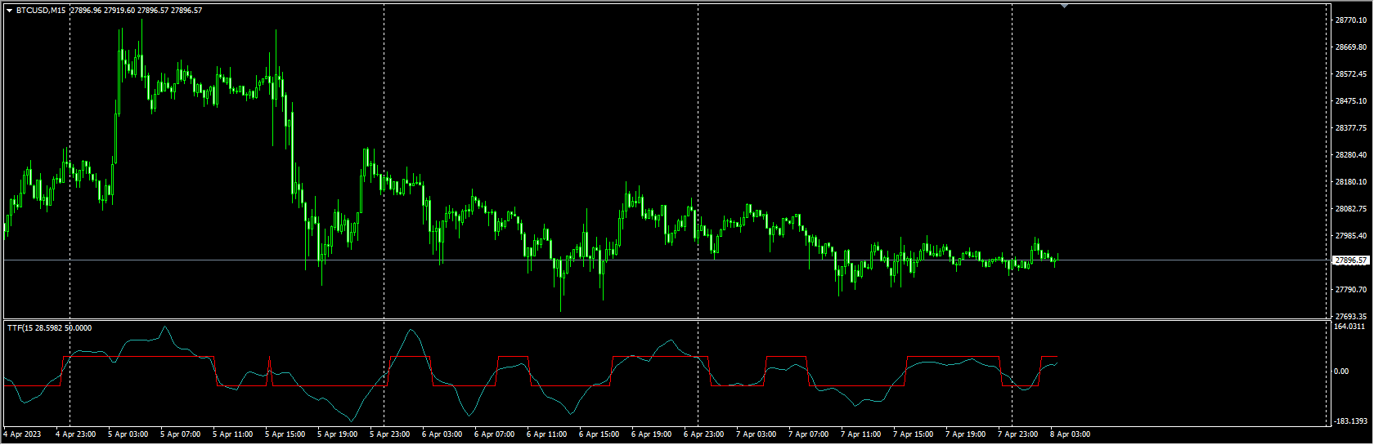
Task: Click the 6 Apr 23:00 time label
Action: [703, 434]
